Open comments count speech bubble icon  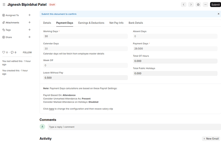pos(12,52)
